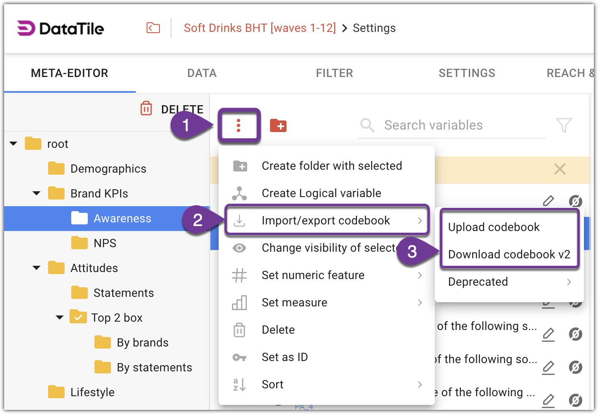Open the Sort submenu arrow
This screenshot has width=598, height=414.
tap(420, 385)
